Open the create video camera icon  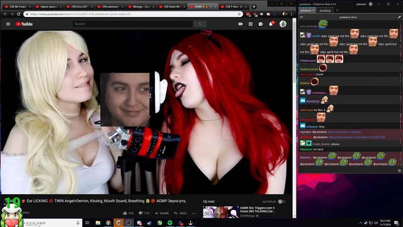pos(241,24)
